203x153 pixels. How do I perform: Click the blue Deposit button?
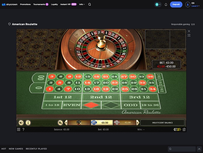(176, 4)
